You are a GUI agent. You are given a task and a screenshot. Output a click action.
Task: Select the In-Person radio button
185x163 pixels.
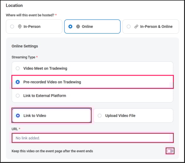click(x=12, y=26)
